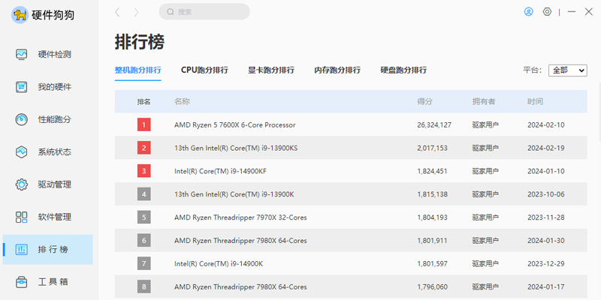The height and width of the screenshot is (300, 601).
Task: Open the user account icon
Action: click(529, 12)
